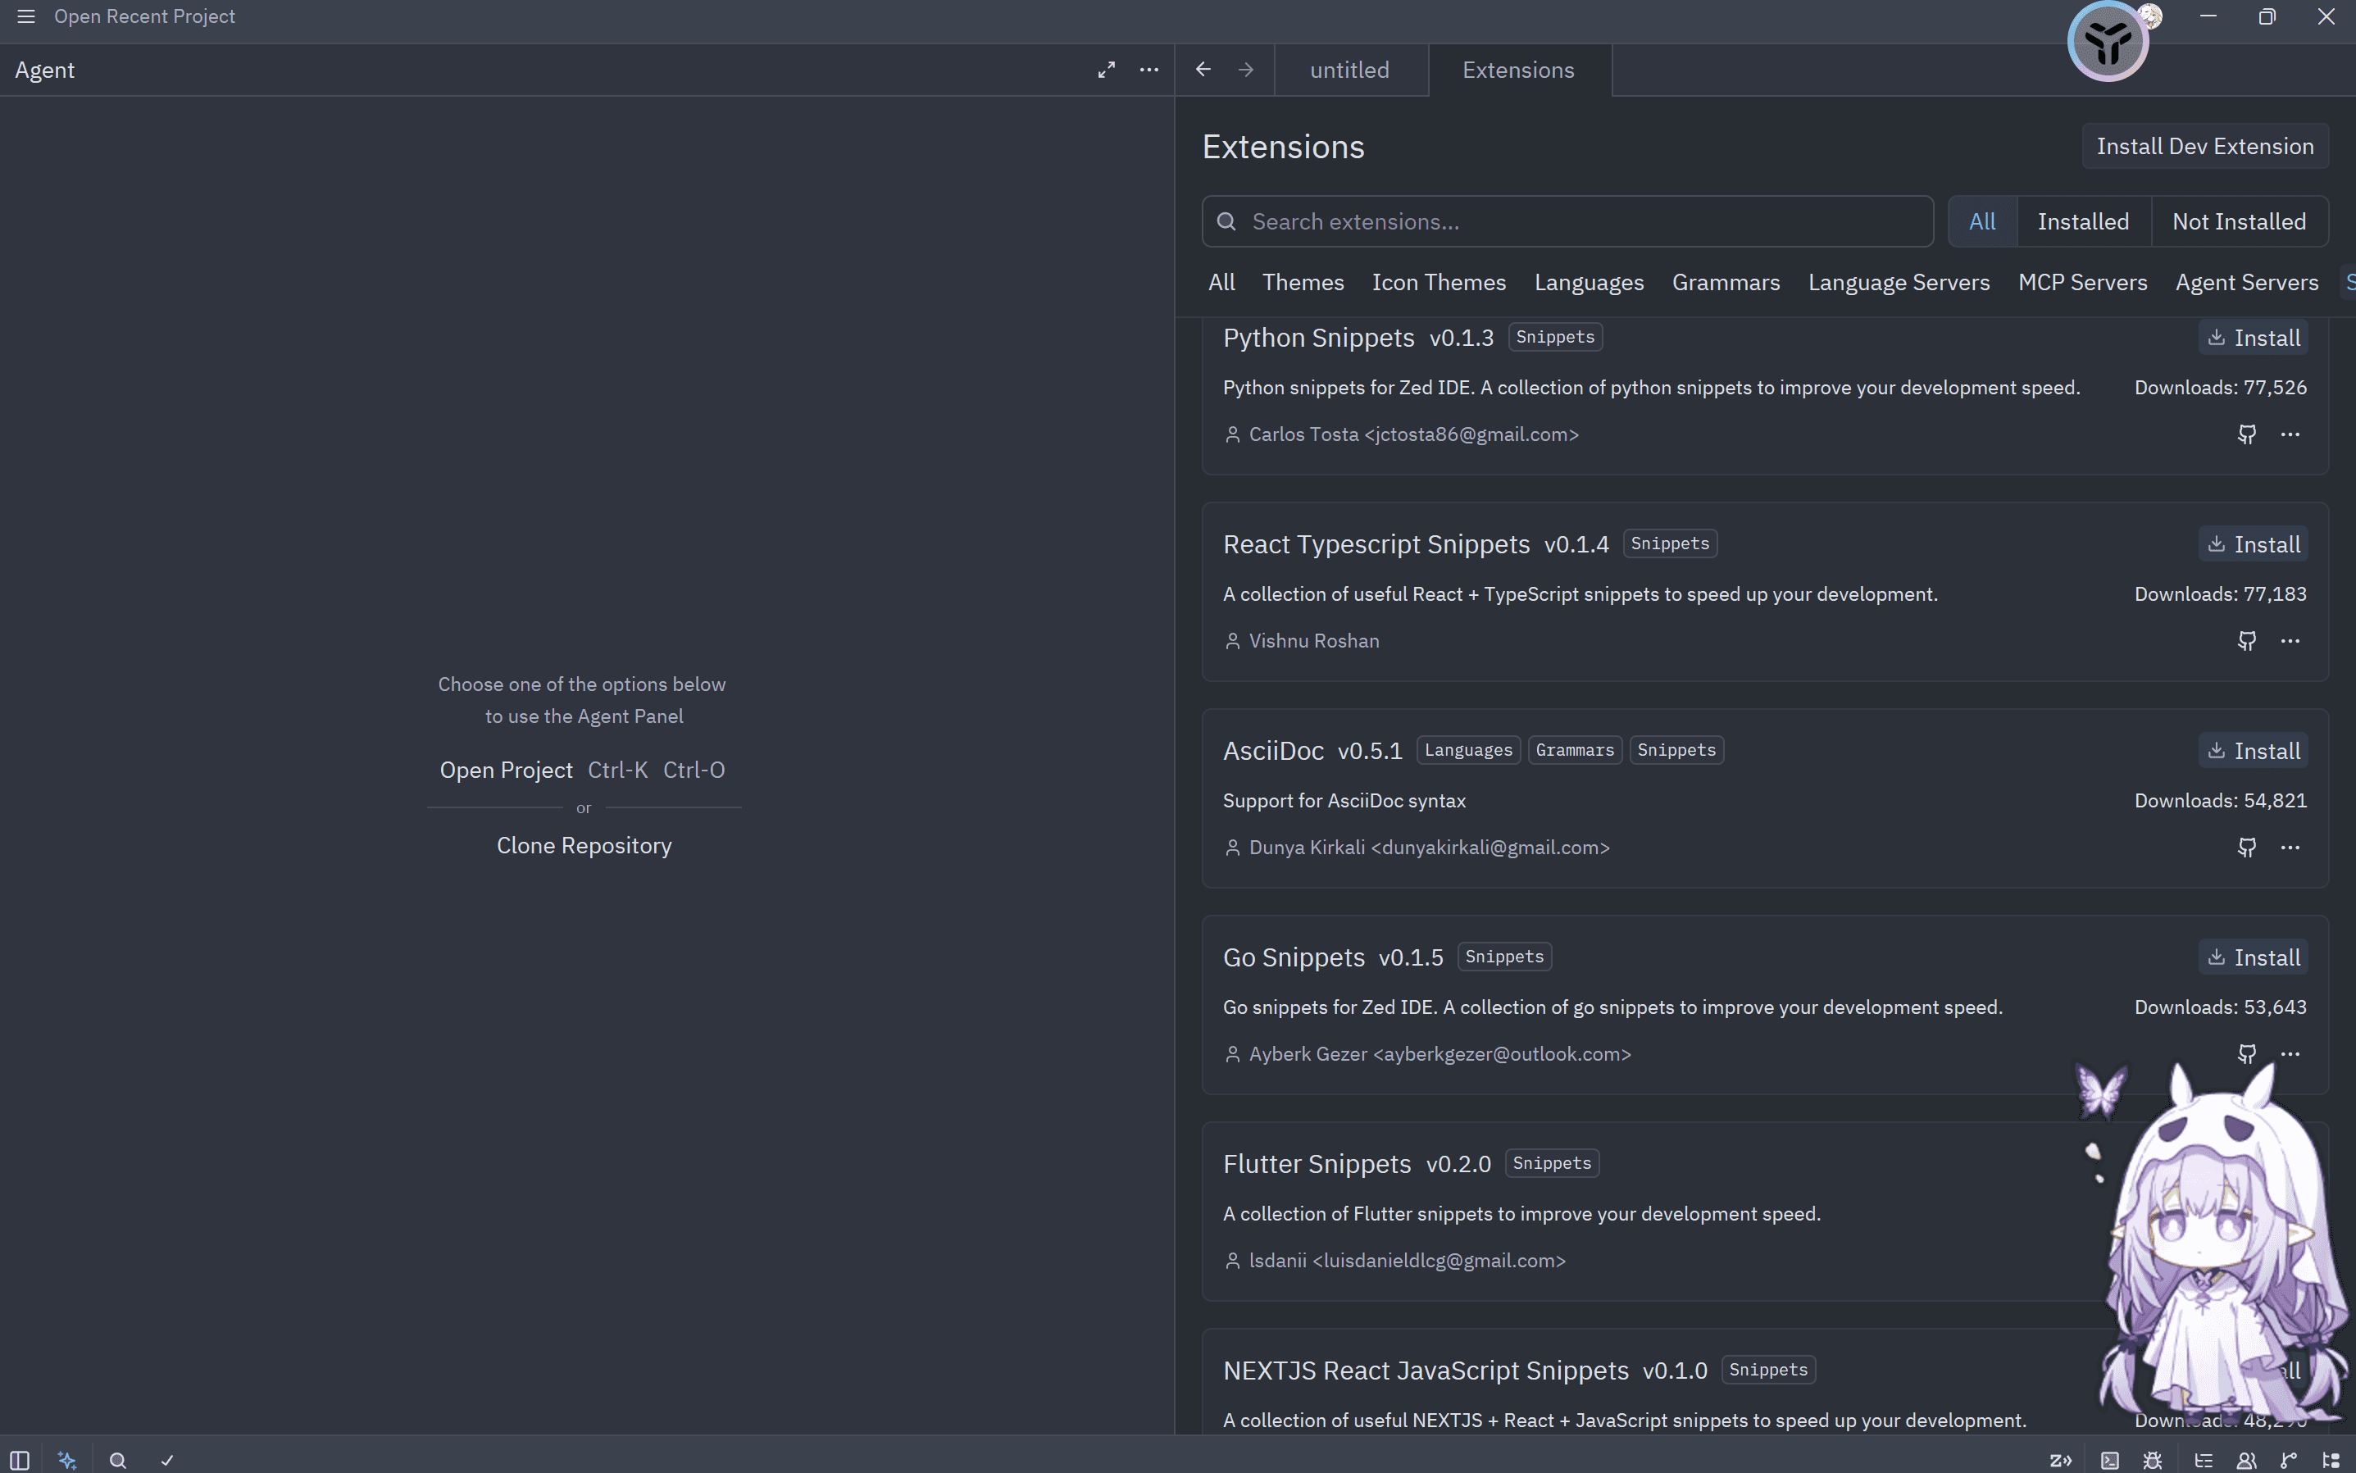The height and width of the screenshot is (1473, 2356).
Task: Open the Git panel branch icon
Action: click(2289, 1459)
